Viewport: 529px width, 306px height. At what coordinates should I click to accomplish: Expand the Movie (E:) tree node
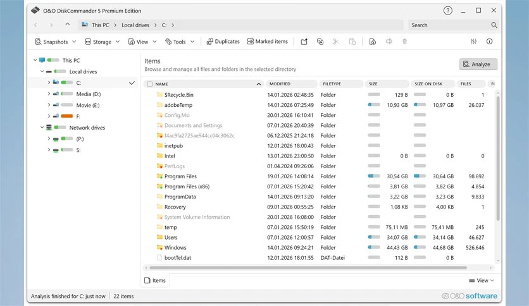pos(49,105)
